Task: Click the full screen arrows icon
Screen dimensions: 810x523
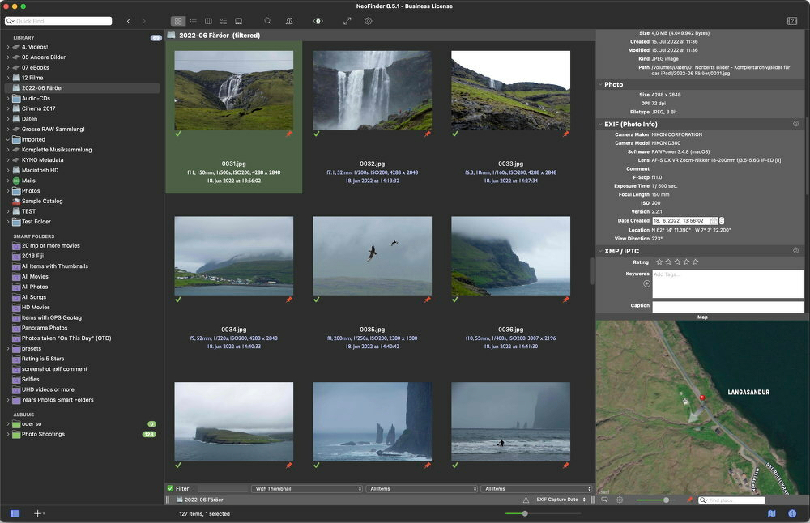Action: pos(347,21)
